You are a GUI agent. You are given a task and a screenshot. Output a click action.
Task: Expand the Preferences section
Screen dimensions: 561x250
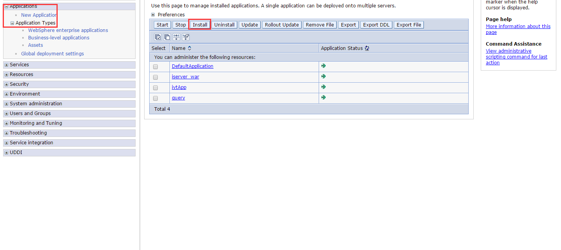pyautogui.click(x=153, y=15)
